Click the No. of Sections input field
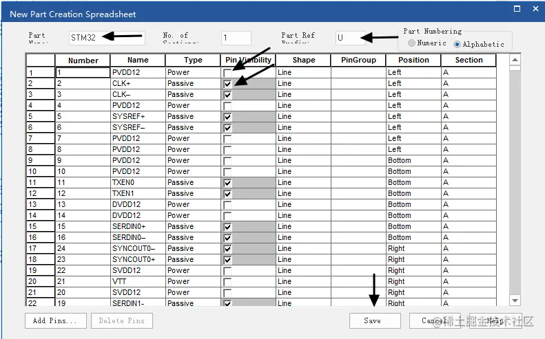 pyautogui.click(x=236, y=38)
